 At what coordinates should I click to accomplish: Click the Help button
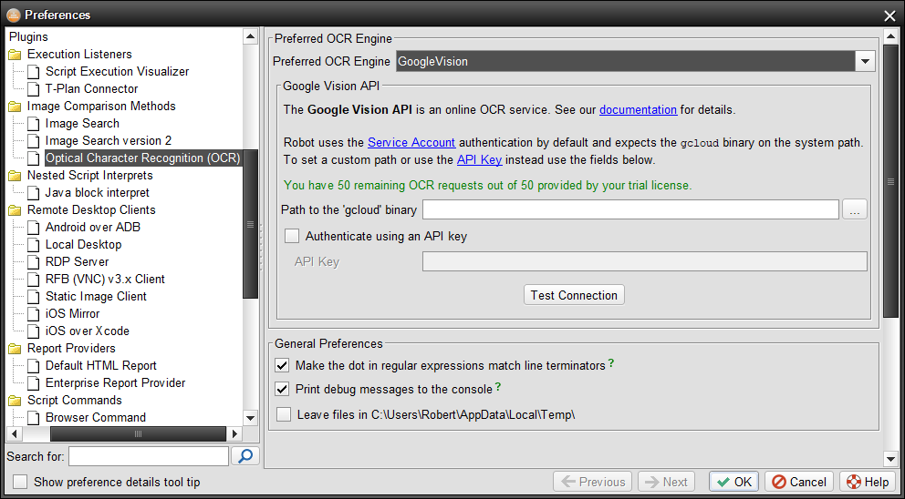(867, 482)
